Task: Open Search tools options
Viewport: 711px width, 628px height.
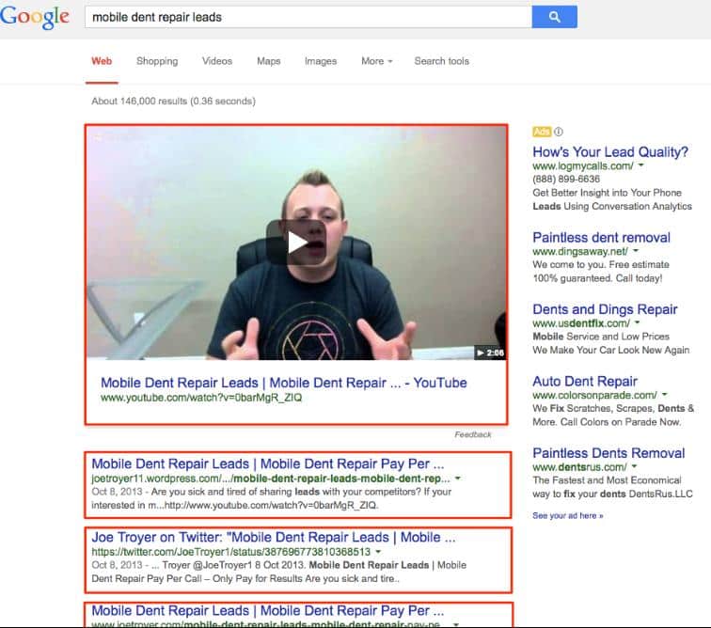Action: tap(441, 61)
